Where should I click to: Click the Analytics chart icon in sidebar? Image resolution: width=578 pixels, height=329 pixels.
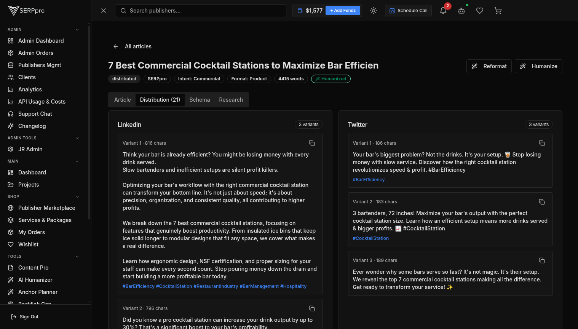coord(11,89)
